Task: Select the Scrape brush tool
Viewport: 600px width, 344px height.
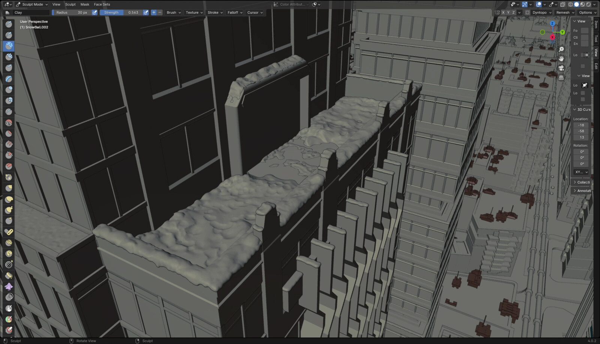Action: click(9, 156)
